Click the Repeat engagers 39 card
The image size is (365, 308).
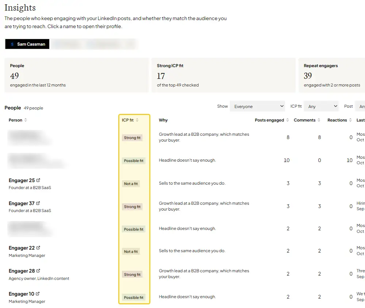(x=332, y=75)
